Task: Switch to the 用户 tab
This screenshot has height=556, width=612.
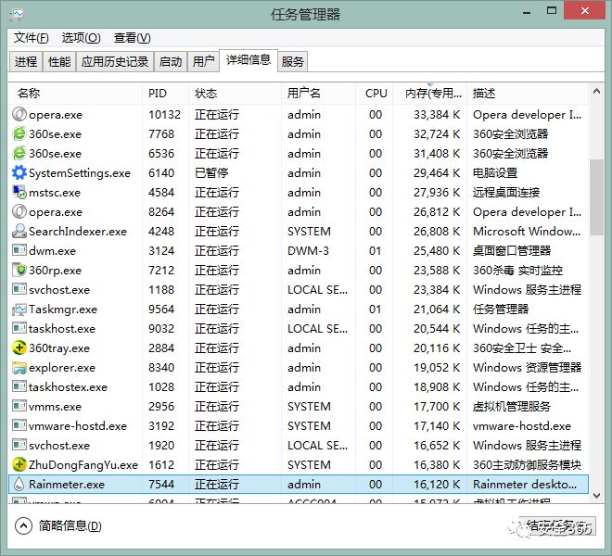Action: click(203, 61)
